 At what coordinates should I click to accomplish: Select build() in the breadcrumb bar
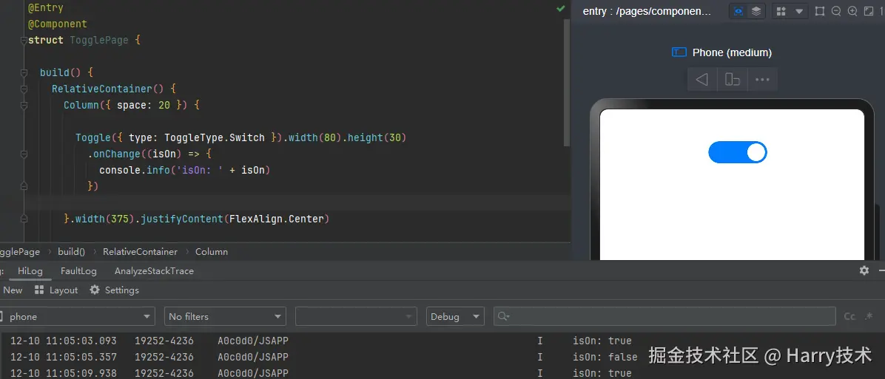click(71, 252)
